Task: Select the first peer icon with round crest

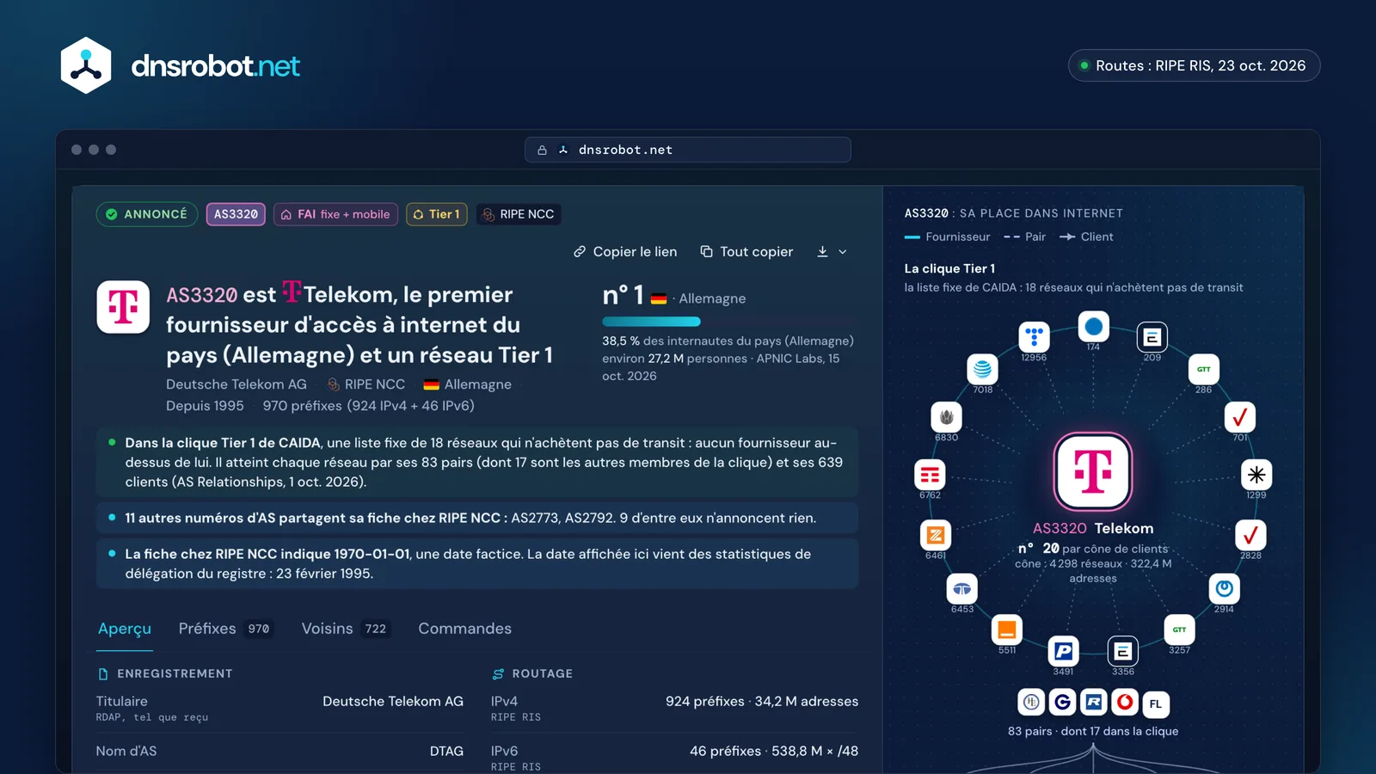Action: pyautogui.click(x=1032, y=703)
